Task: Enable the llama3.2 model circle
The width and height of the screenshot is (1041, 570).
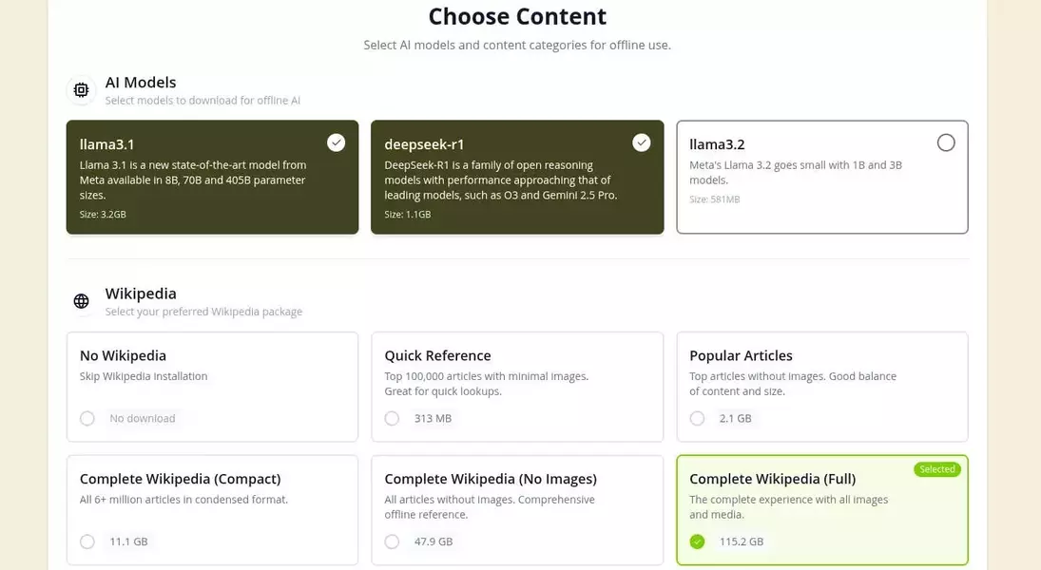Action: [x=946, y=142]
